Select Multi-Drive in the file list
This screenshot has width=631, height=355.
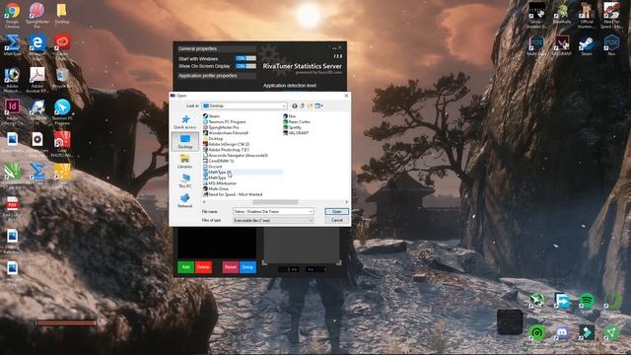coord(216,188)
